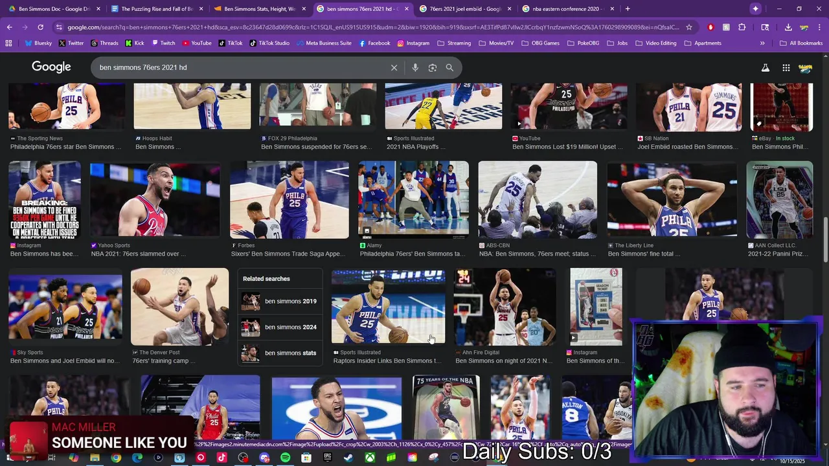829x466 pixels.
Task: Click the browser address bar URL
Action: click(372, 27)
